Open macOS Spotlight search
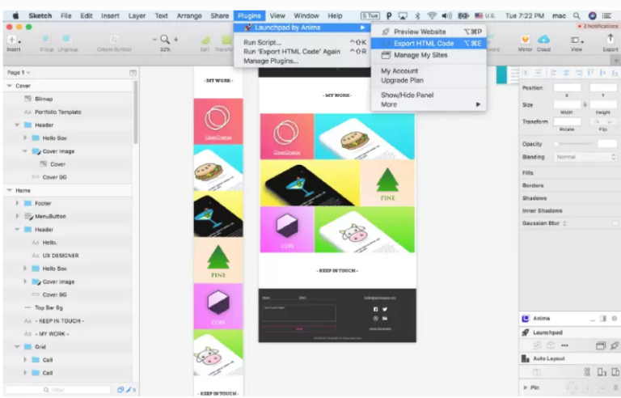 [577, 16]
